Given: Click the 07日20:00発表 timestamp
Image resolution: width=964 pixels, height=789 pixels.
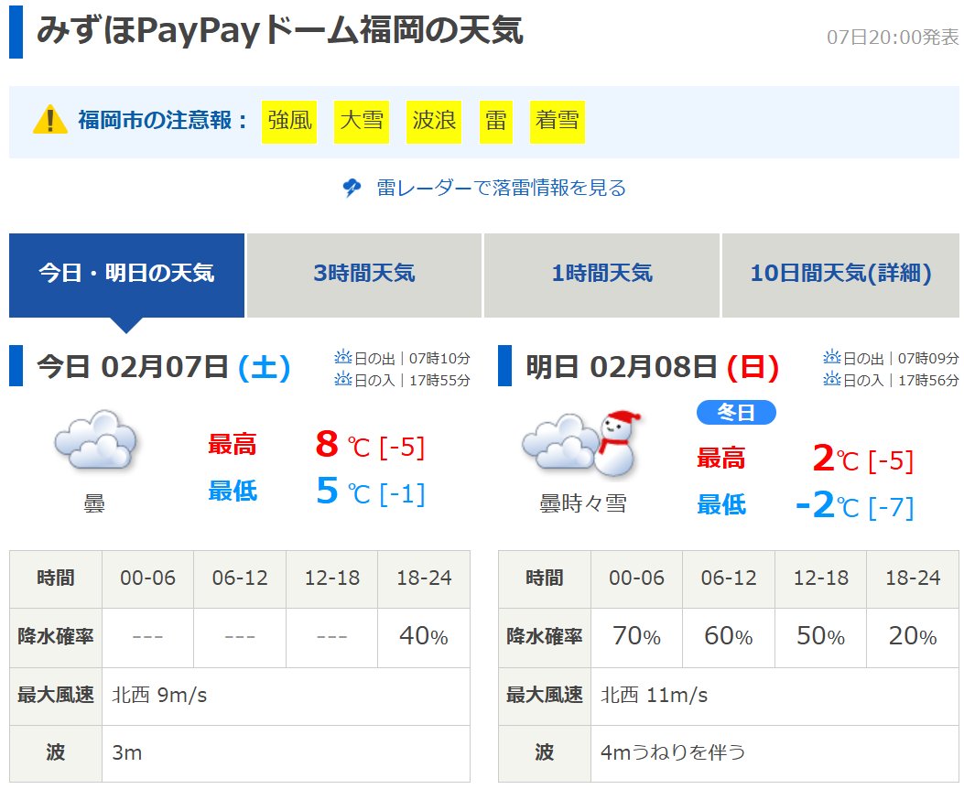Looking at the screenshot, I should [x=893, y=38].
